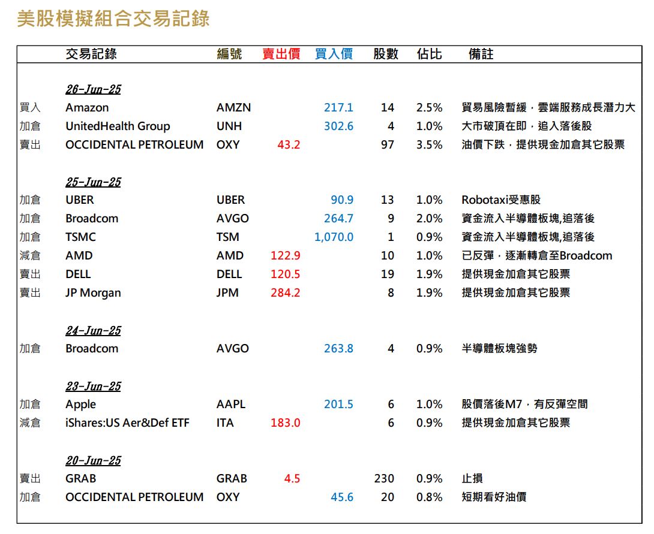
Task: Click the JPM ticker code
Action: 227,293
